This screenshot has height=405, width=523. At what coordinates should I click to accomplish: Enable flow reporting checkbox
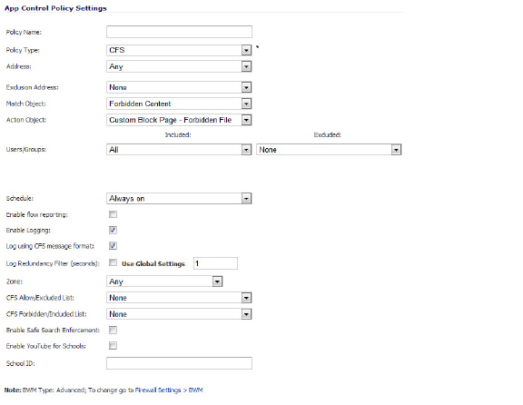tap(113, 214)
